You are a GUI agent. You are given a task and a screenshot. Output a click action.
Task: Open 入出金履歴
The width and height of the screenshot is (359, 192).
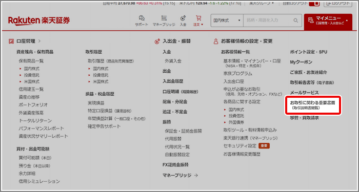pyautogui.click(x=173, y=81)
